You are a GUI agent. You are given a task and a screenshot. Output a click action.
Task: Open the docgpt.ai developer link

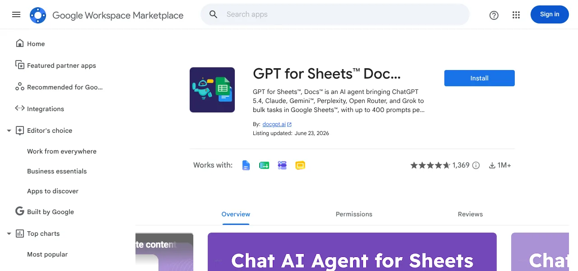click(x=274, y=124)
